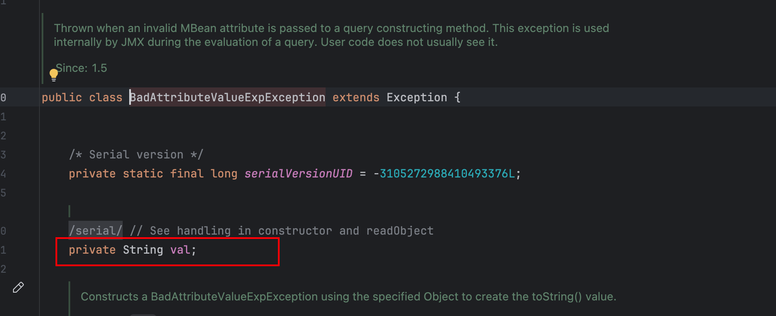Screen dimensions: 776x316
Task: Click the static keyword
Action: pyautogui.click(x=143, y=174)
